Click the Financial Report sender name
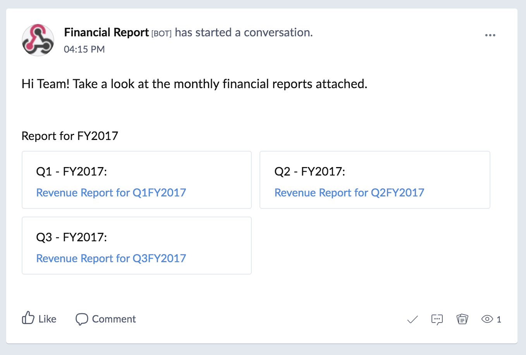The height and width of the screenshot is (355, 526). 107,32
